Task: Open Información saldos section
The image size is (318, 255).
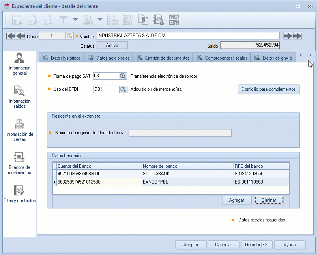Action: pos(19,97)
